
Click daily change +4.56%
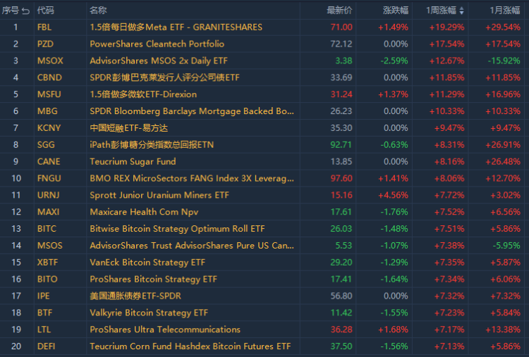[x=393, y=195]
